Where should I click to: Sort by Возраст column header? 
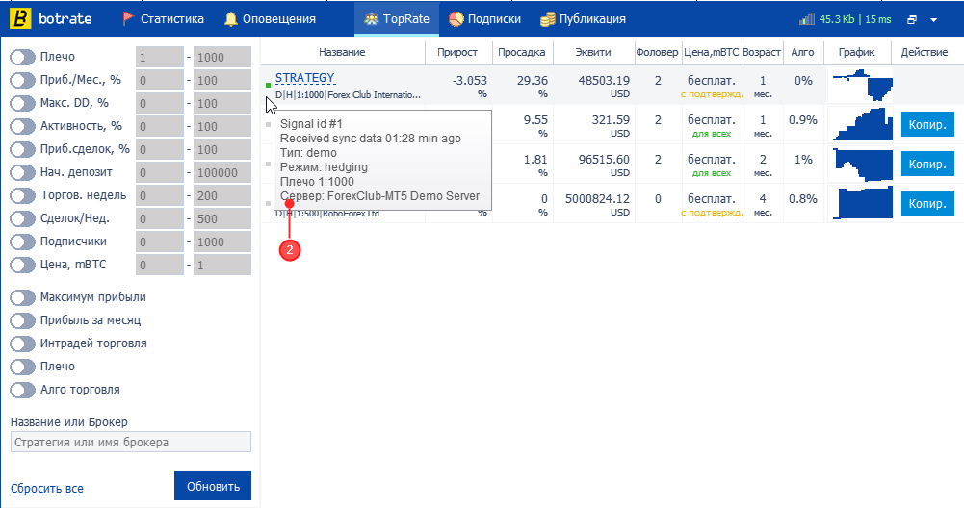click(762, 52)
